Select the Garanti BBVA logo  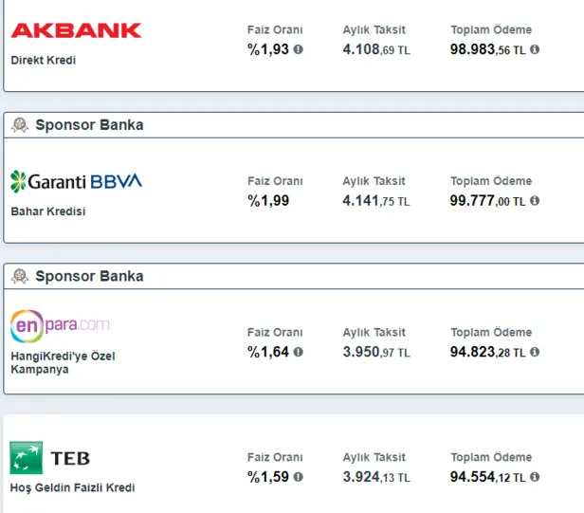pos(76,180)
